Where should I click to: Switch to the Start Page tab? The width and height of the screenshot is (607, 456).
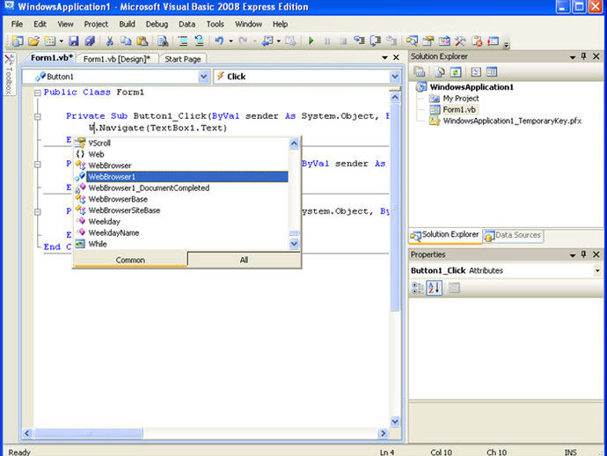[183, 59]
